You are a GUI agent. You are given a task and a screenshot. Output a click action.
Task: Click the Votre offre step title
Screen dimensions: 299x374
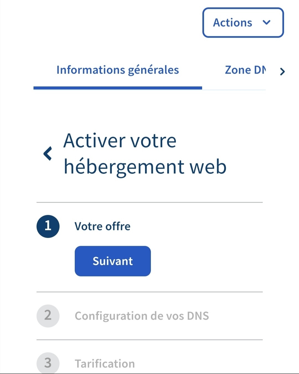point(102,226)
